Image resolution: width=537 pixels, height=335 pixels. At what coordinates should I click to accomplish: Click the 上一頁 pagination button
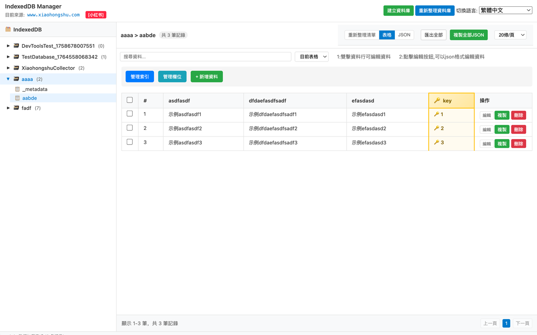(x=490, y=323)
